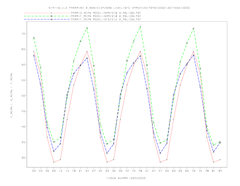Image resolution: width=240 pixels, height=186 pixels.
Task: Click the x-axis tick label 24
Action: [87, 171]
